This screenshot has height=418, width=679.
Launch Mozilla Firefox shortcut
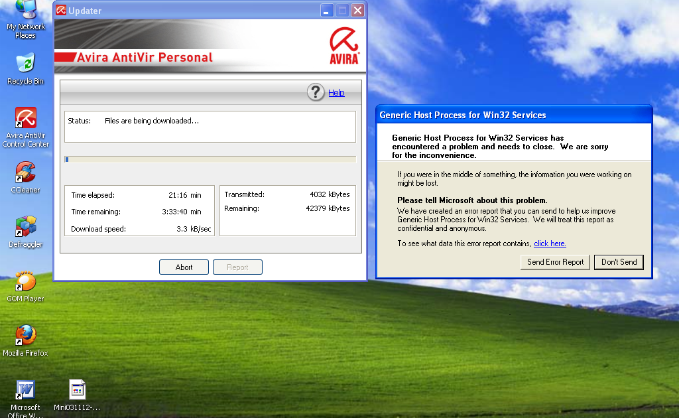26,341
